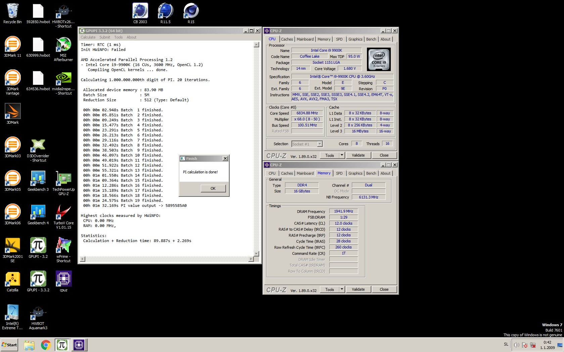Viewport: 564px width, 352px height.
Task: Open Catzilla desktop icon
Action: point(12,282)
